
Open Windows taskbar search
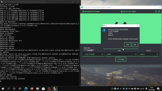click(x=9, y=89)
